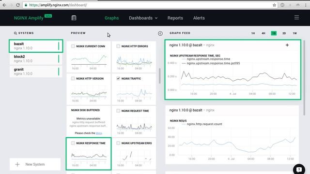Bookmark the page with the star icon

[x=274, y=5]
